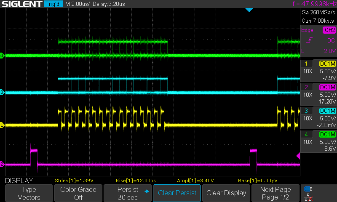Screen dimensions: 337x202
Task: Open the channel 1 DC1M info box
Action: 318,71
